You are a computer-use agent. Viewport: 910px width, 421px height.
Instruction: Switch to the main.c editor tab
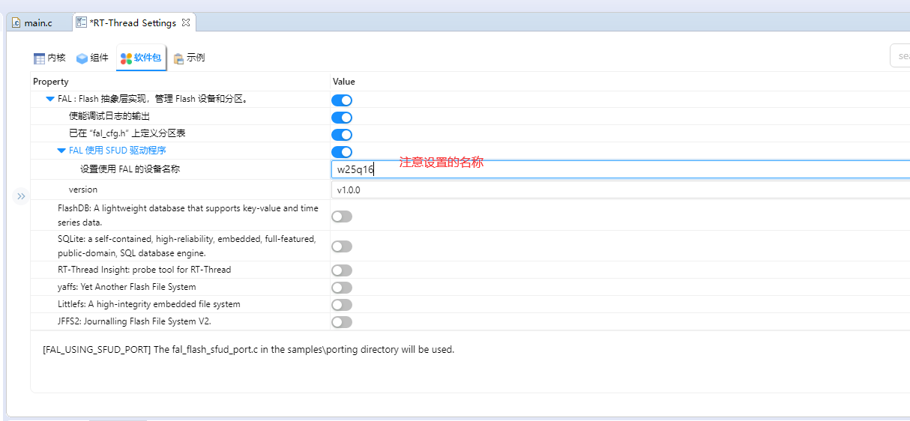click(x=37, y=22)
